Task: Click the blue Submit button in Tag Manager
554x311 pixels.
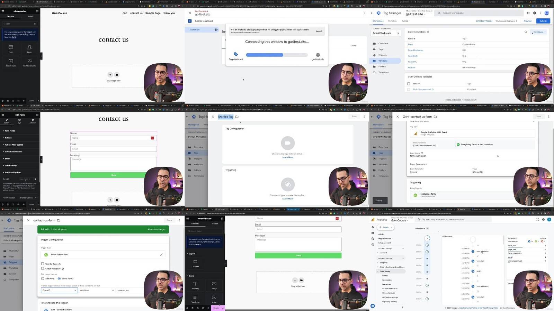Action: [543, 21]
